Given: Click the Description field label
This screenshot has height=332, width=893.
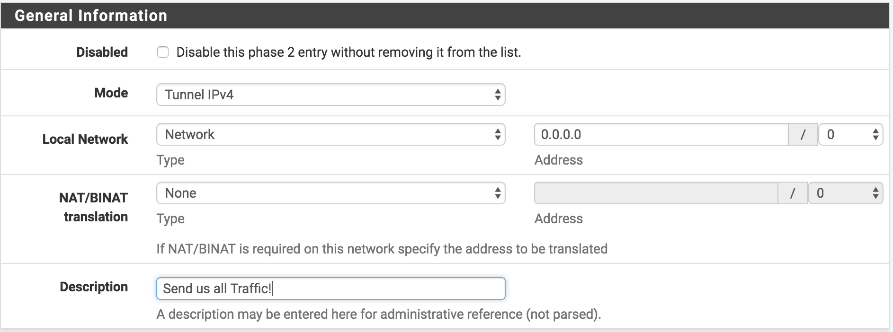Looking at the screenshot, I should [94, 287].
